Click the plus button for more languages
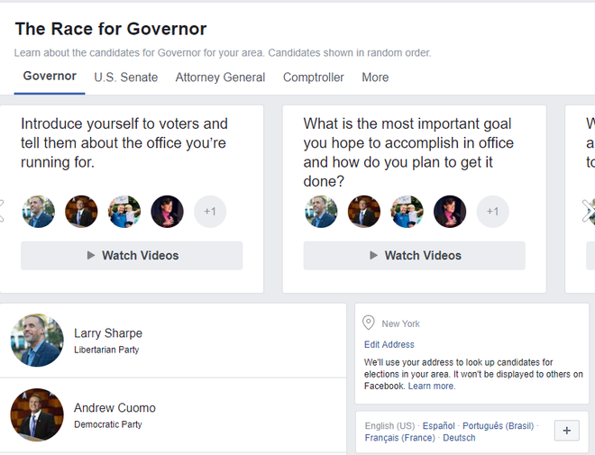The width and height of the screenshot is (595, 455). pyautogui.click(x=566, y=431)
